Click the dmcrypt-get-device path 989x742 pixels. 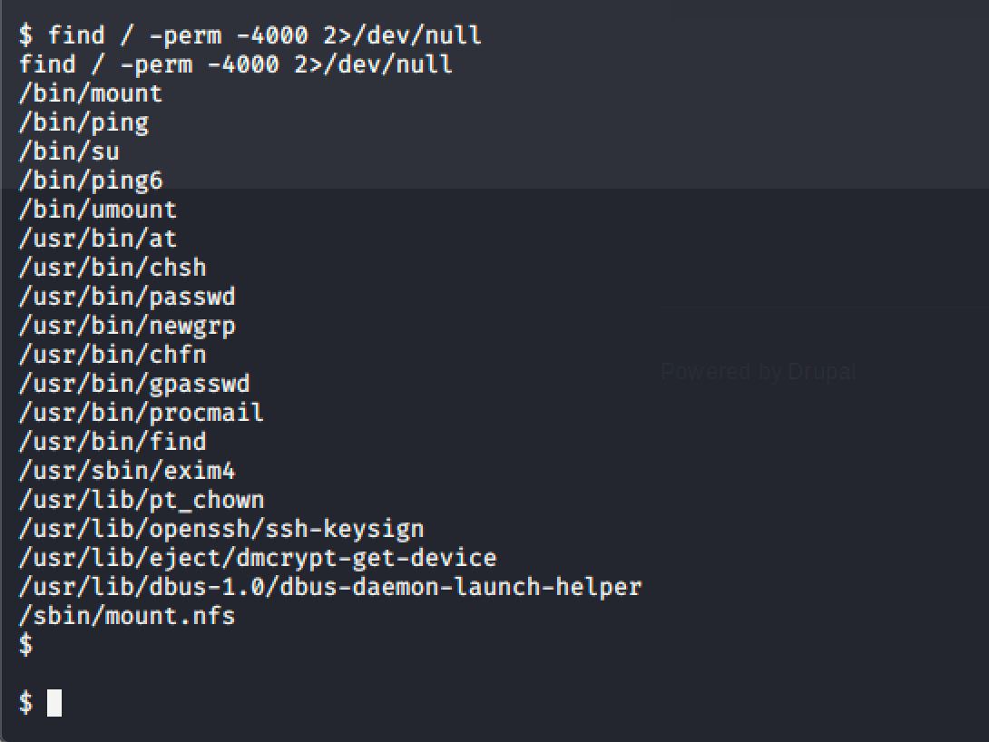(x=258, y=558)
